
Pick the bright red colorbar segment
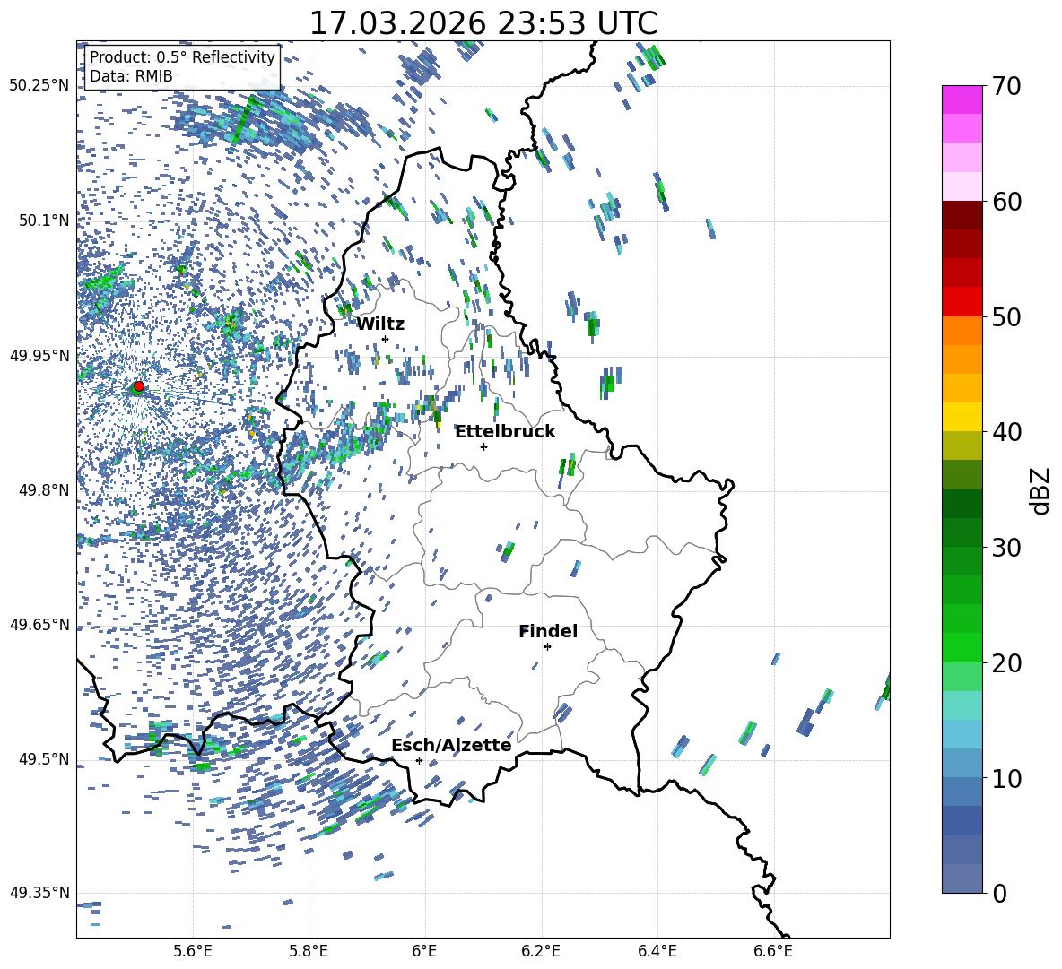click(962, 301)
